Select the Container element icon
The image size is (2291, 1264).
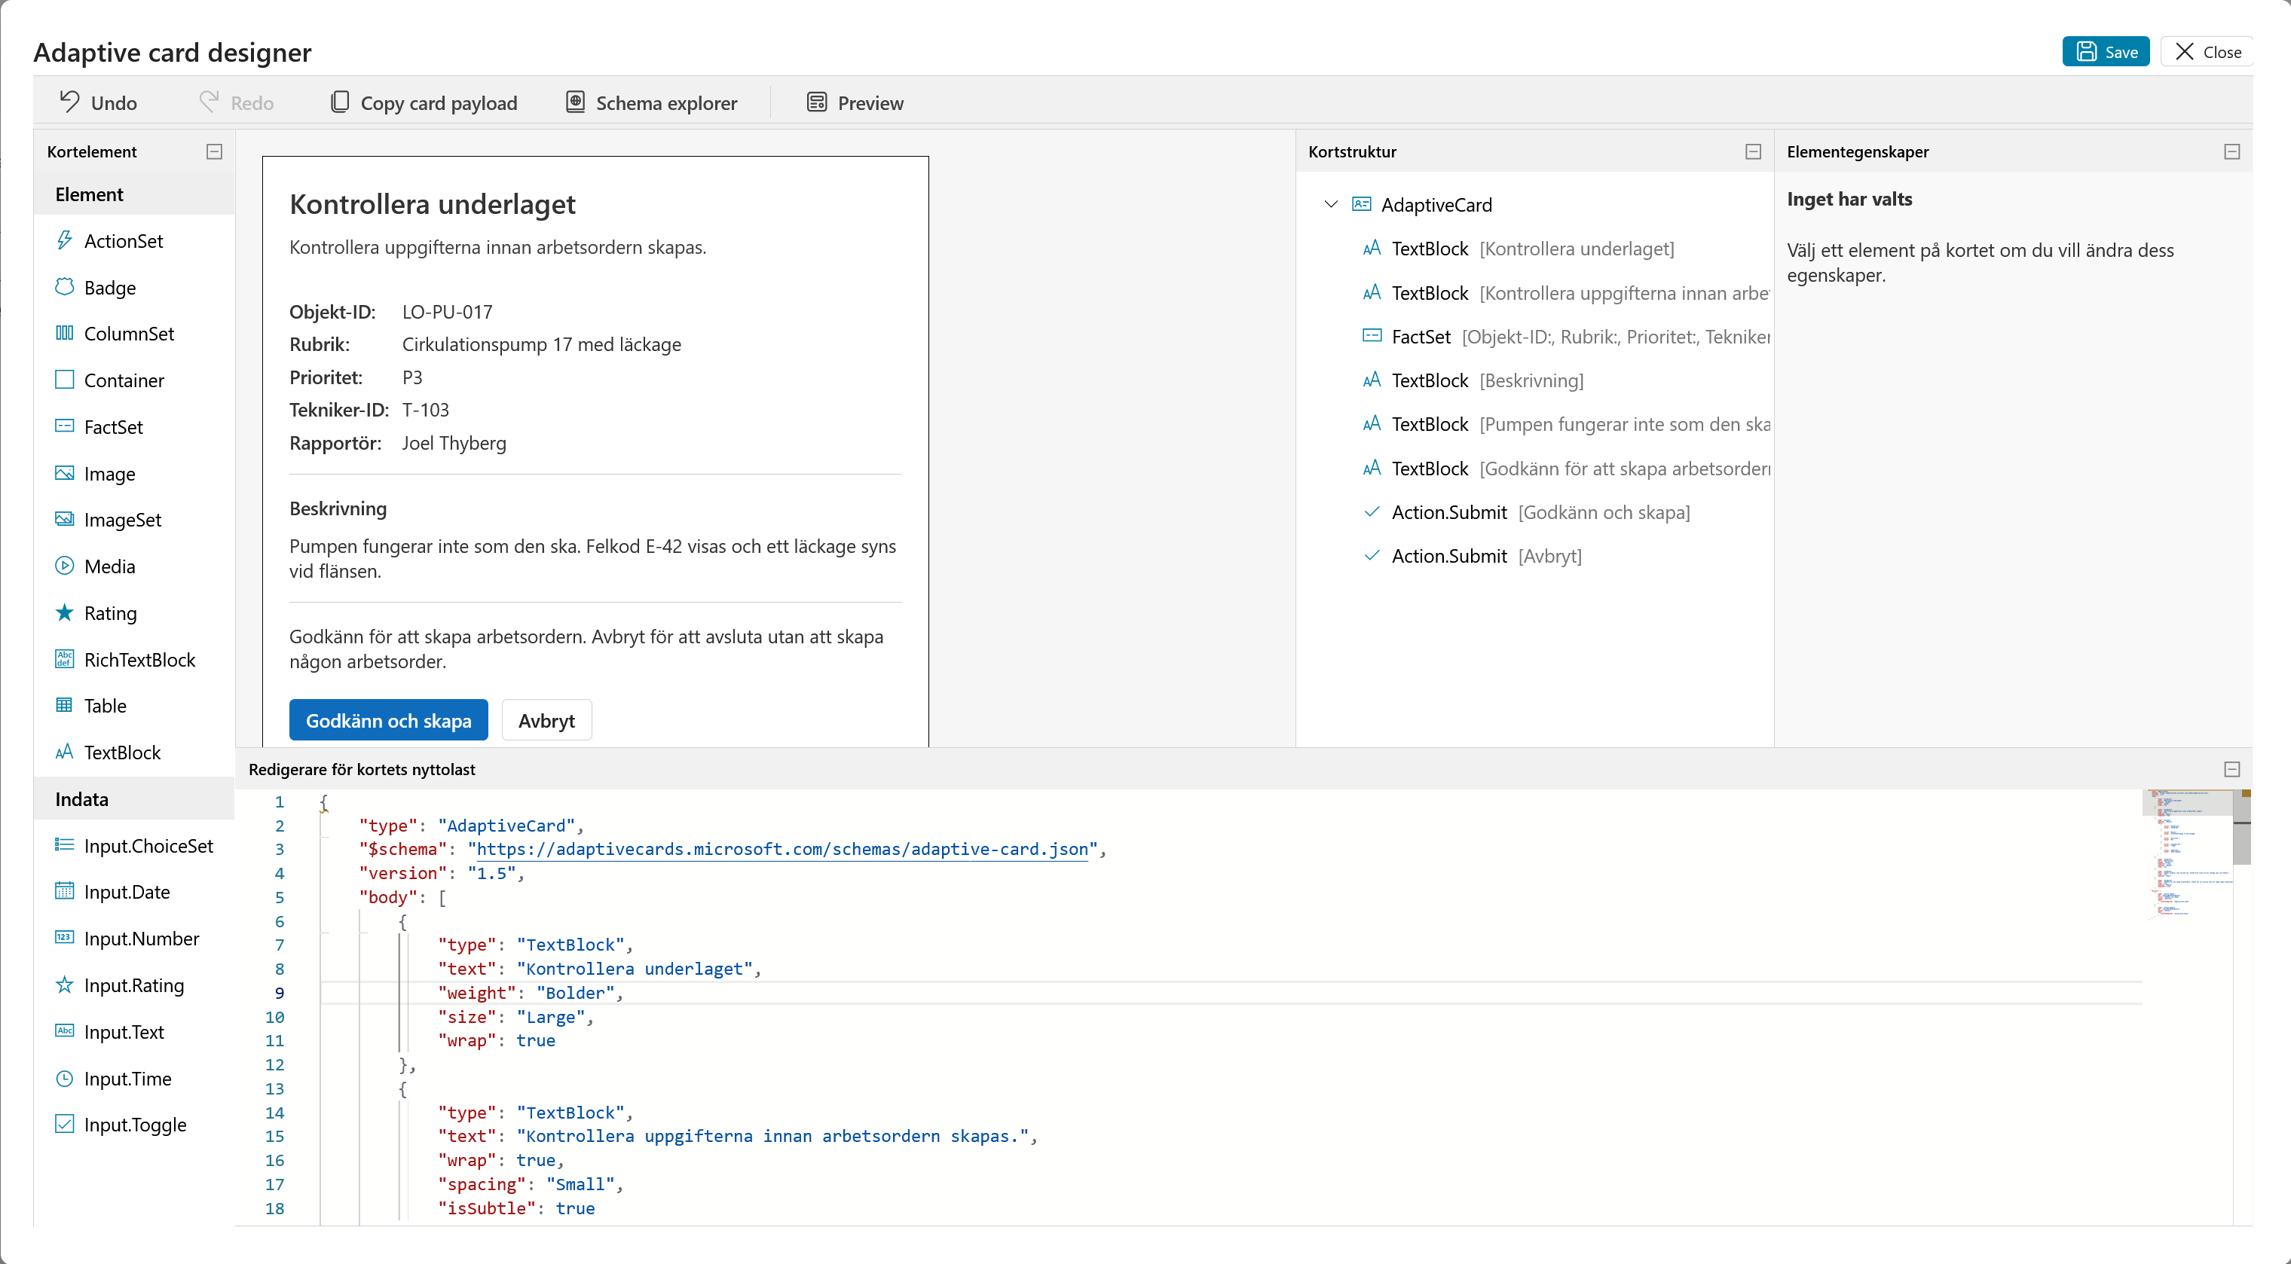(64, 380)
